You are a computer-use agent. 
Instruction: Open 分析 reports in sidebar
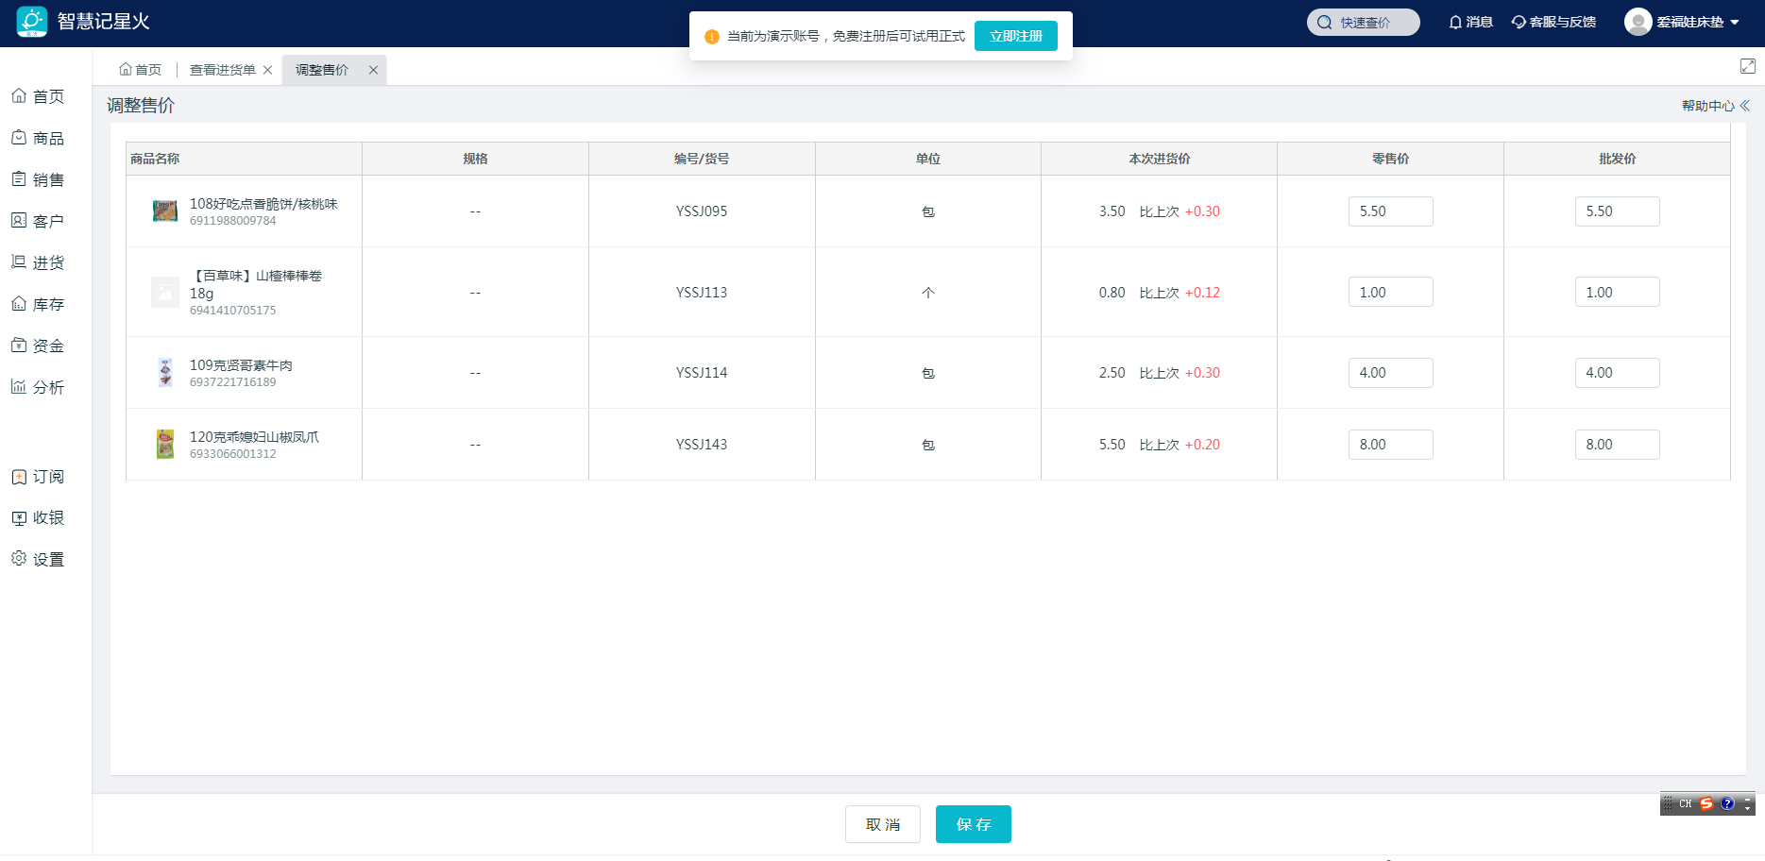coord(38,387)
